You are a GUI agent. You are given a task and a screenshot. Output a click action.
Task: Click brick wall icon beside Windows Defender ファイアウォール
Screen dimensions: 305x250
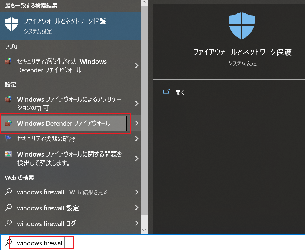point(8,123)
